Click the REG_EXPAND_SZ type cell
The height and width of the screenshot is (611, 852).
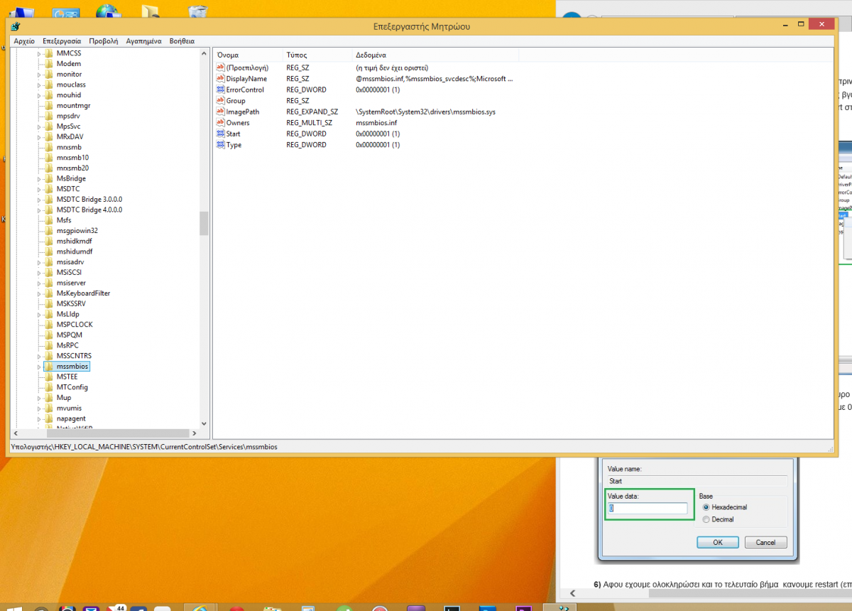312,112
